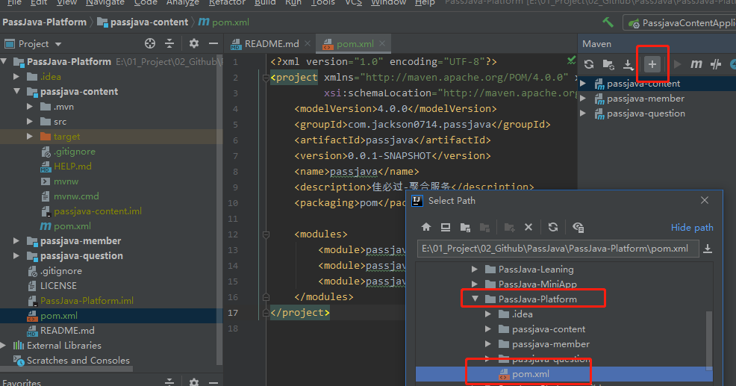Toggle show hidden files and directories icon
Viewport: 736px width, 386px height.
[578, 227]
